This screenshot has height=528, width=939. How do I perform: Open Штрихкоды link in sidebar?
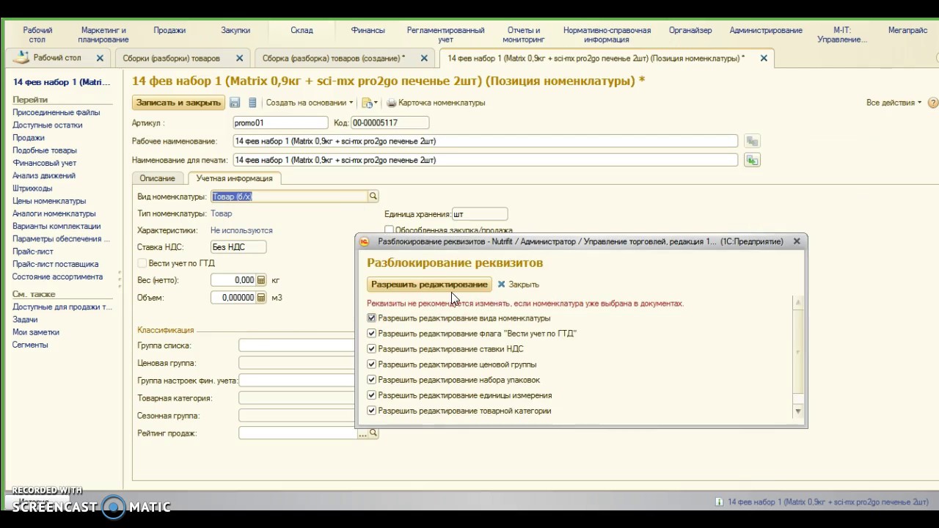click(x=32, y=188)
